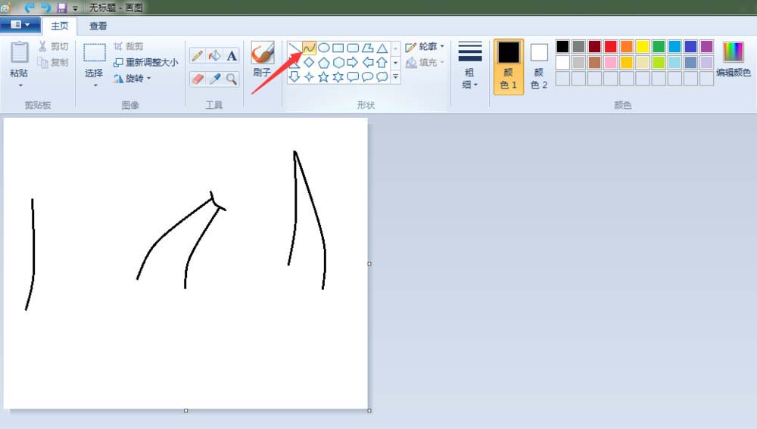The width and height of the screenshot is (757, 429).
Task: Pick the Hexagon shape
Action: click(x=338, y=62)
